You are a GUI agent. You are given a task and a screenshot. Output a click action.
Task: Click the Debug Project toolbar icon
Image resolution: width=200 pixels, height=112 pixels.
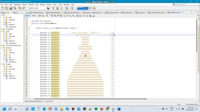67,8
